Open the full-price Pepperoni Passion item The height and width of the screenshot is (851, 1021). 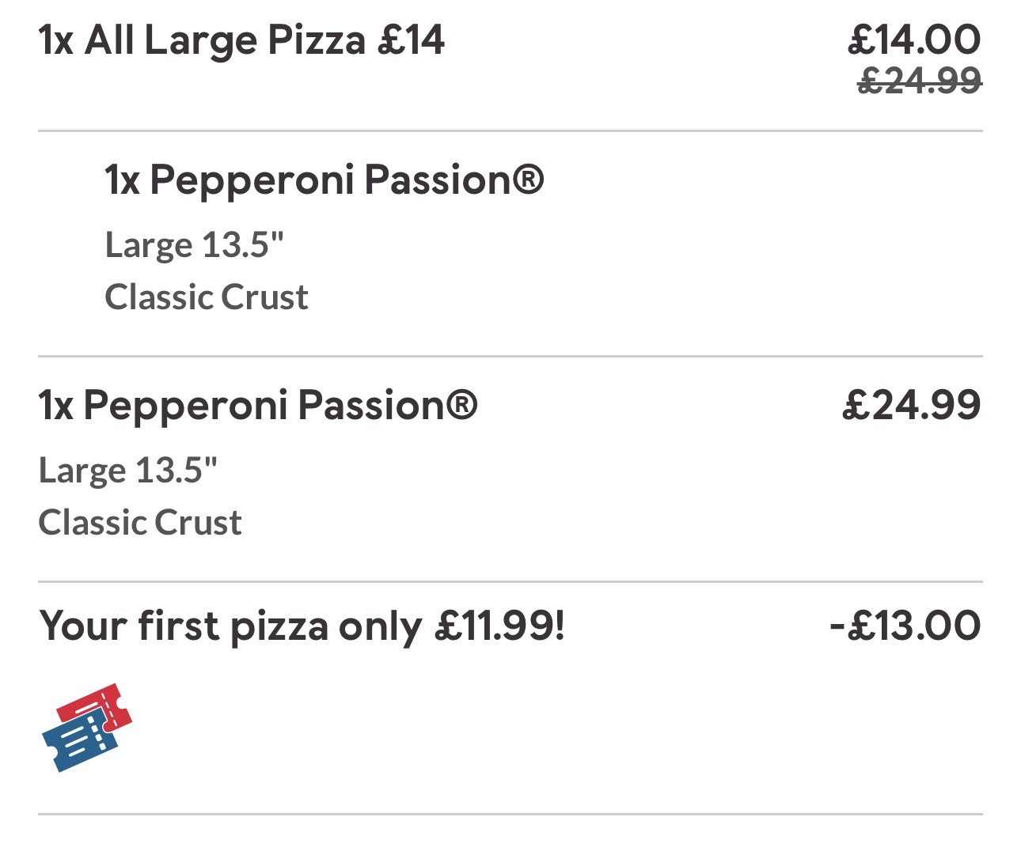click(258, 405)
